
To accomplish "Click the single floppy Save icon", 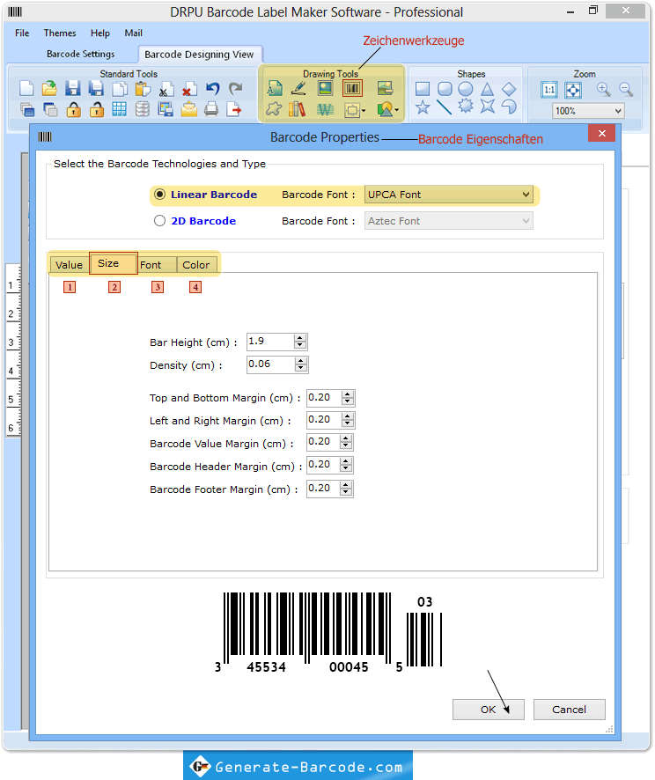I will pyautogui.click(x=73, y=89).
